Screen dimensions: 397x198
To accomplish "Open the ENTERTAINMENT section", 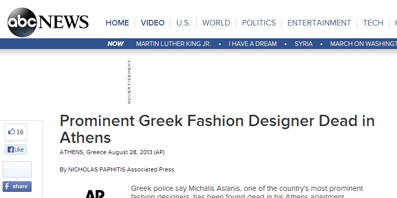I will tap(319, 23).
